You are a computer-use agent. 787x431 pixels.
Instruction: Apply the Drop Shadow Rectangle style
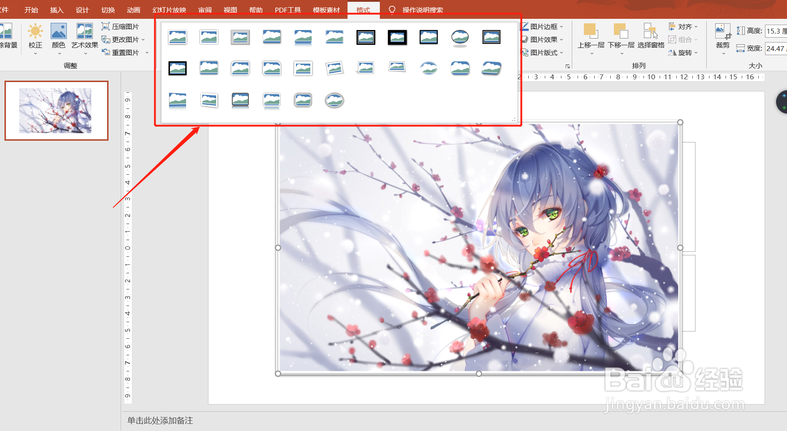[272, 37]
